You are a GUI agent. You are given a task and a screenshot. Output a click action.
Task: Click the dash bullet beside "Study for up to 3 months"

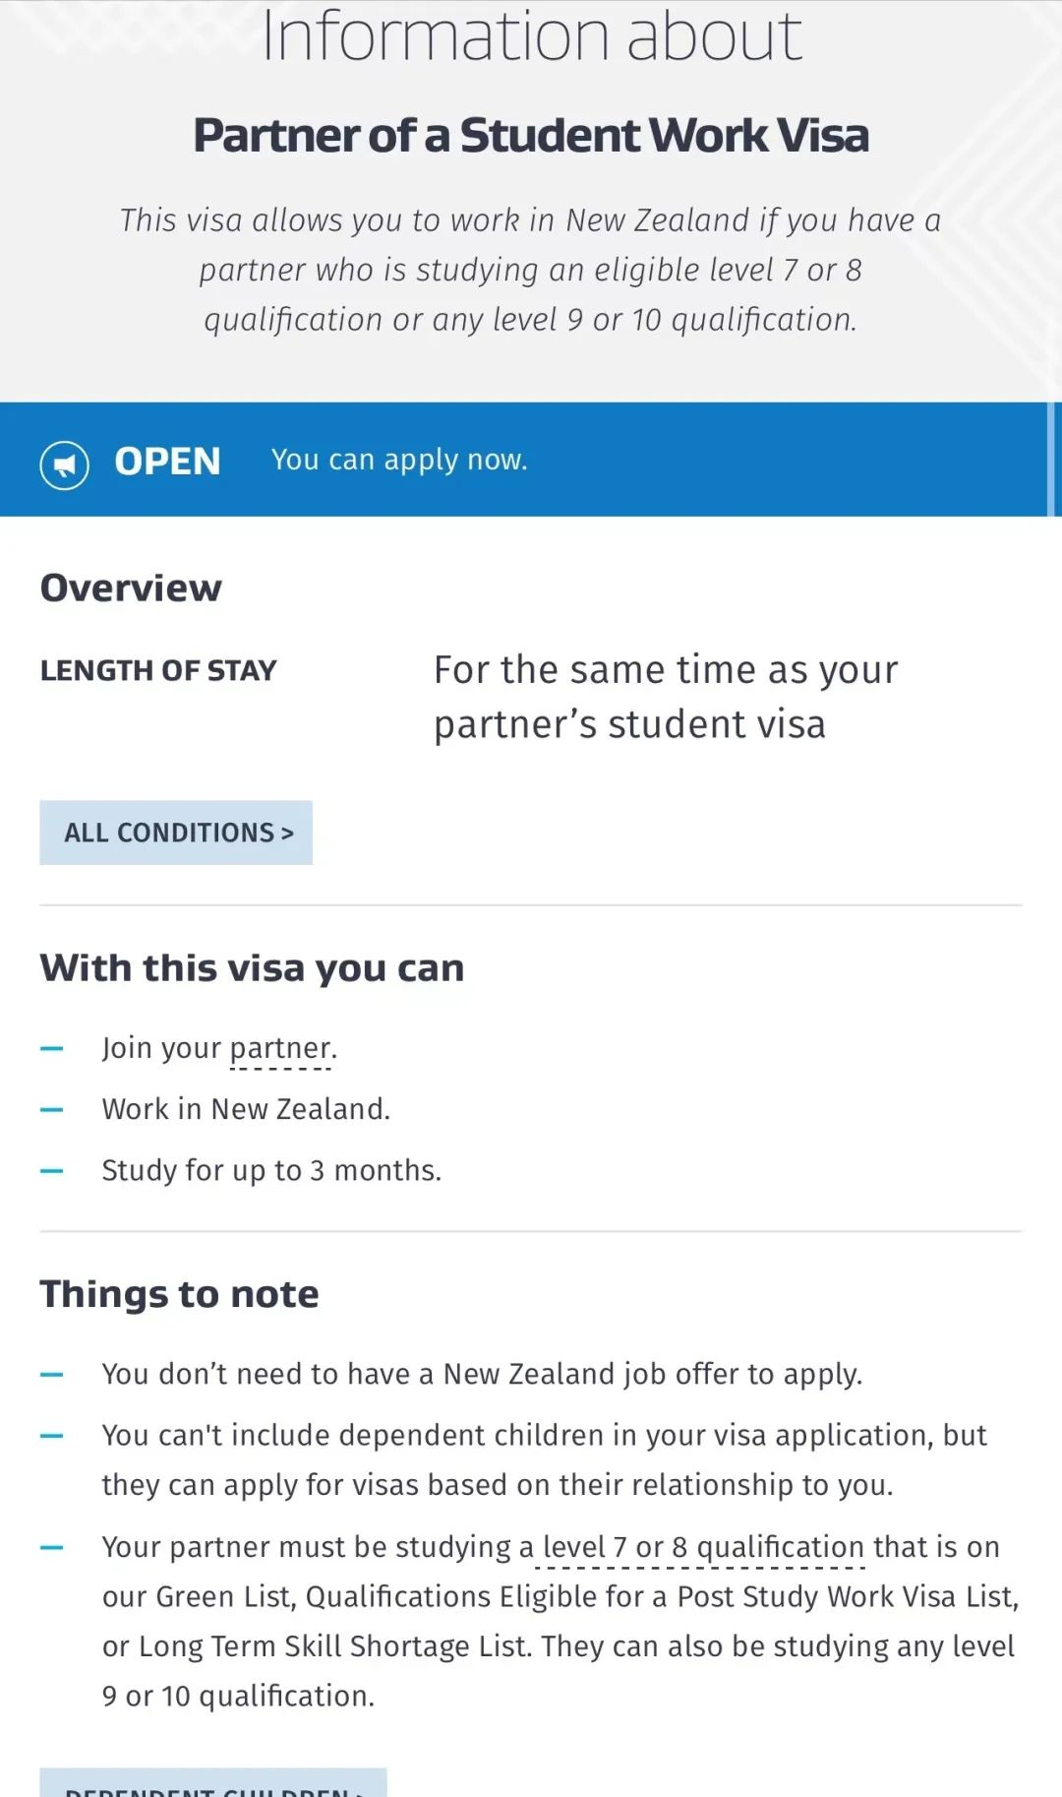click(x=52, y=1170)
